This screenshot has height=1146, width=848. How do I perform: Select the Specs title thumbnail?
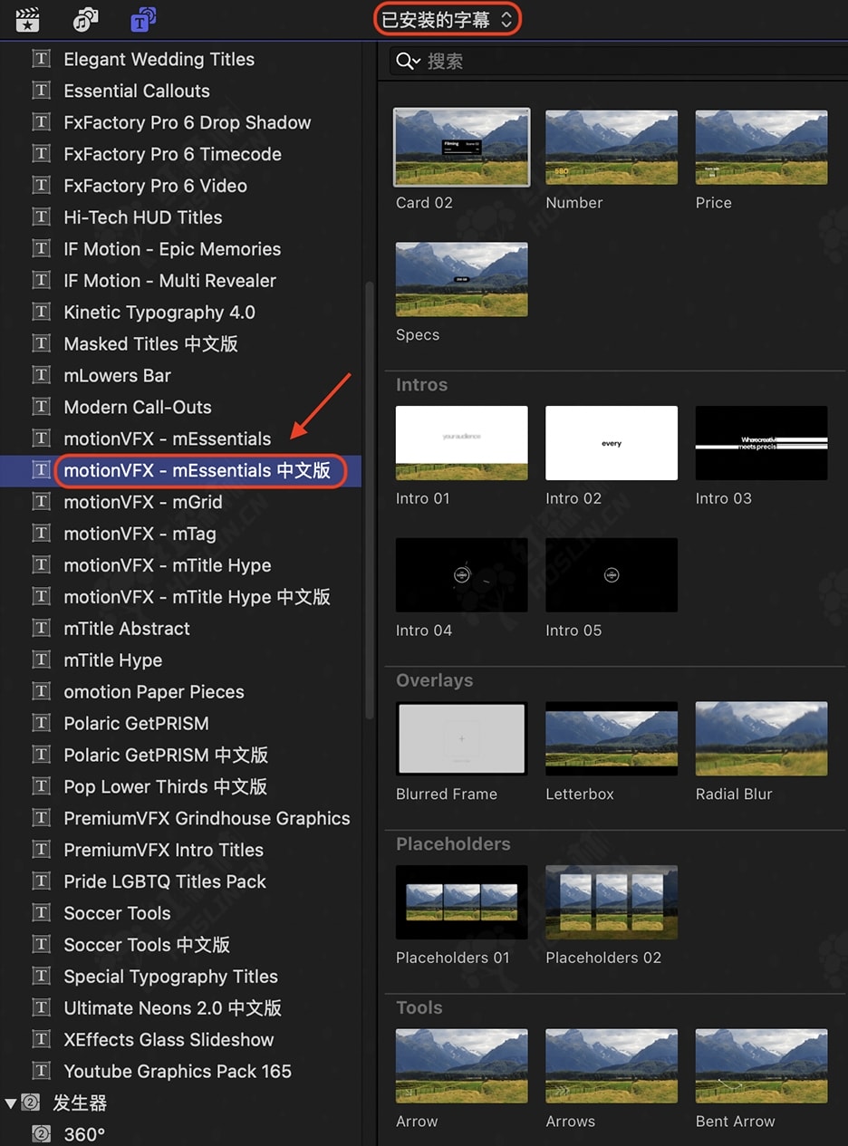[462, 280]
